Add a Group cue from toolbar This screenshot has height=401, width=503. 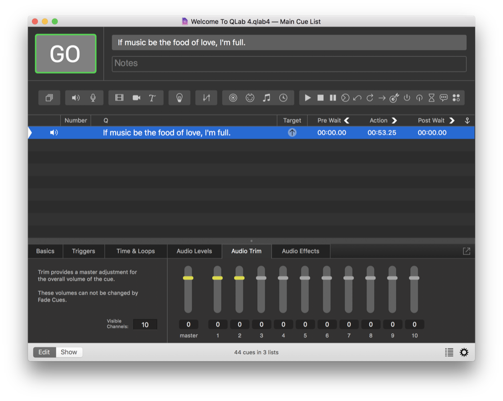click(49, 98)
